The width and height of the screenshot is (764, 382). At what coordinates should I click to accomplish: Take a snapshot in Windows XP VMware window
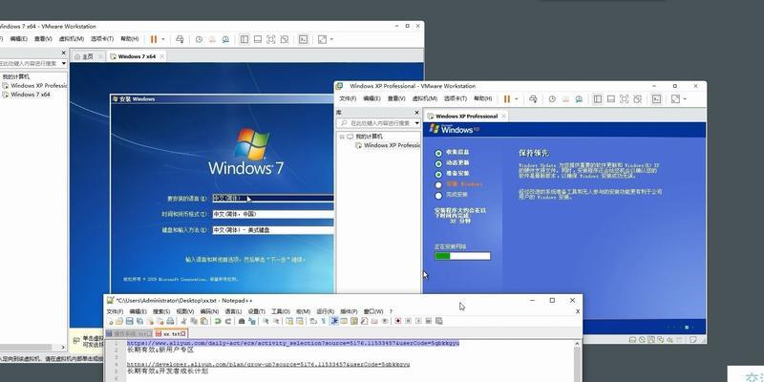pos(552,99)
